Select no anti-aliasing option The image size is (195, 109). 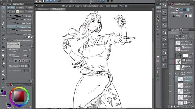click(16, 61)
